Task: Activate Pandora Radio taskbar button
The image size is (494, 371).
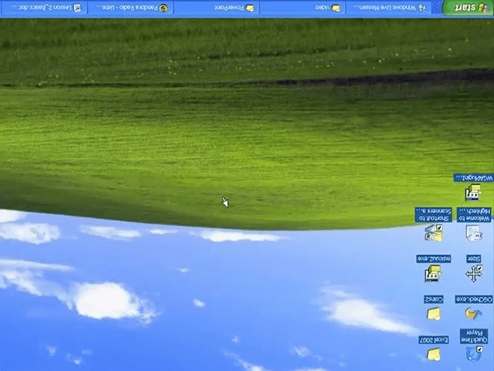Action: click(x=130, y=8)
